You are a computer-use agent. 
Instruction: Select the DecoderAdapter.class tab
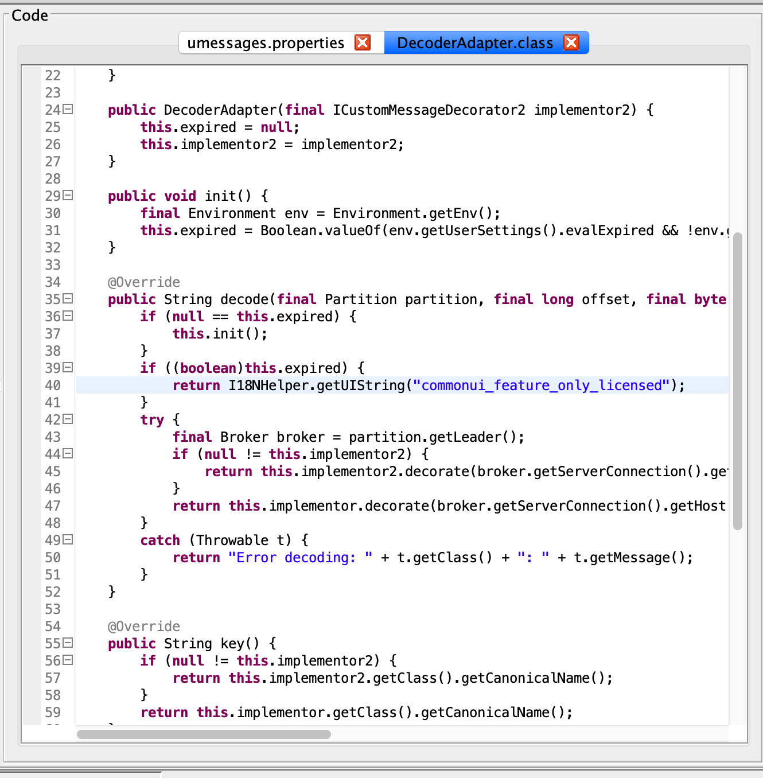(474, 43)
